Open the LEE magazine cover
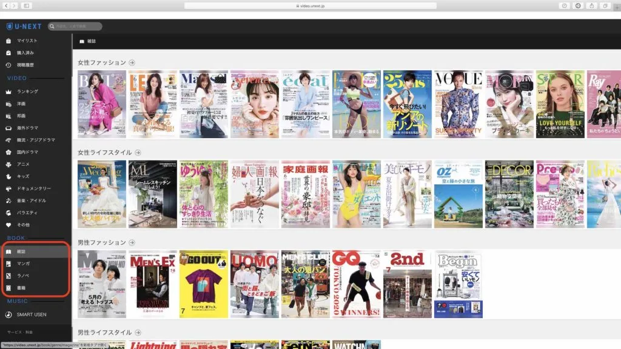Image resolution: width=621 pixels, height=349 pixels. click(152, 104)
